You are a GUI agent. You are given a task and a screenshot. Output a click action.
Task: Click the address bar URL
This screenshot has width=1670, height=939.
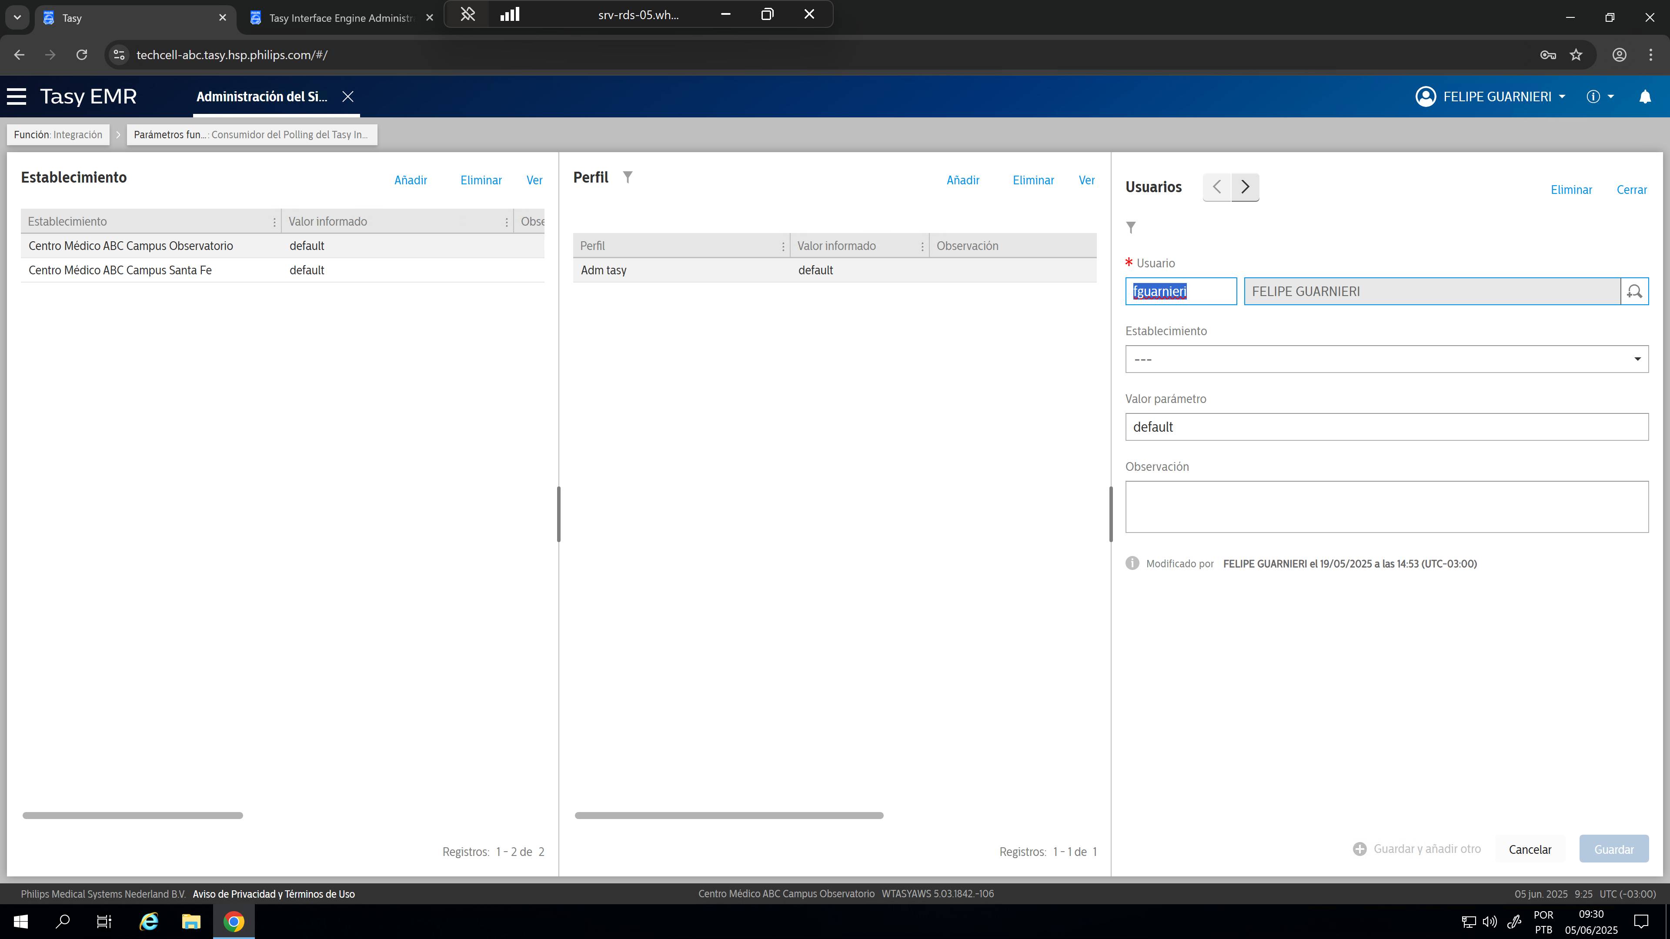pyautogui.click(x=232, y=55)
